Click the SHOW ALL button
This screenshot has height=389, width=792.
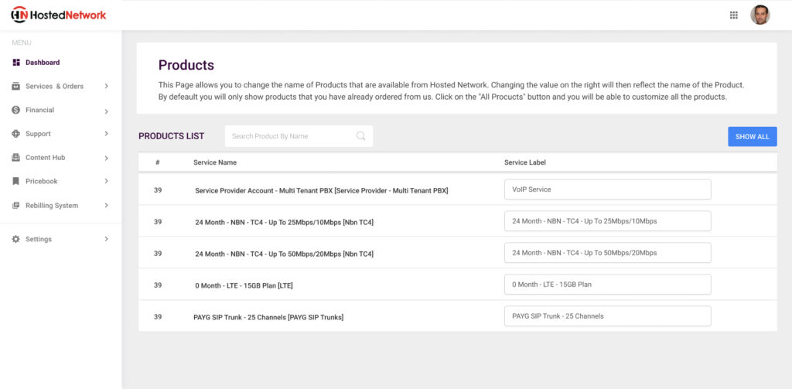(752, 136)
